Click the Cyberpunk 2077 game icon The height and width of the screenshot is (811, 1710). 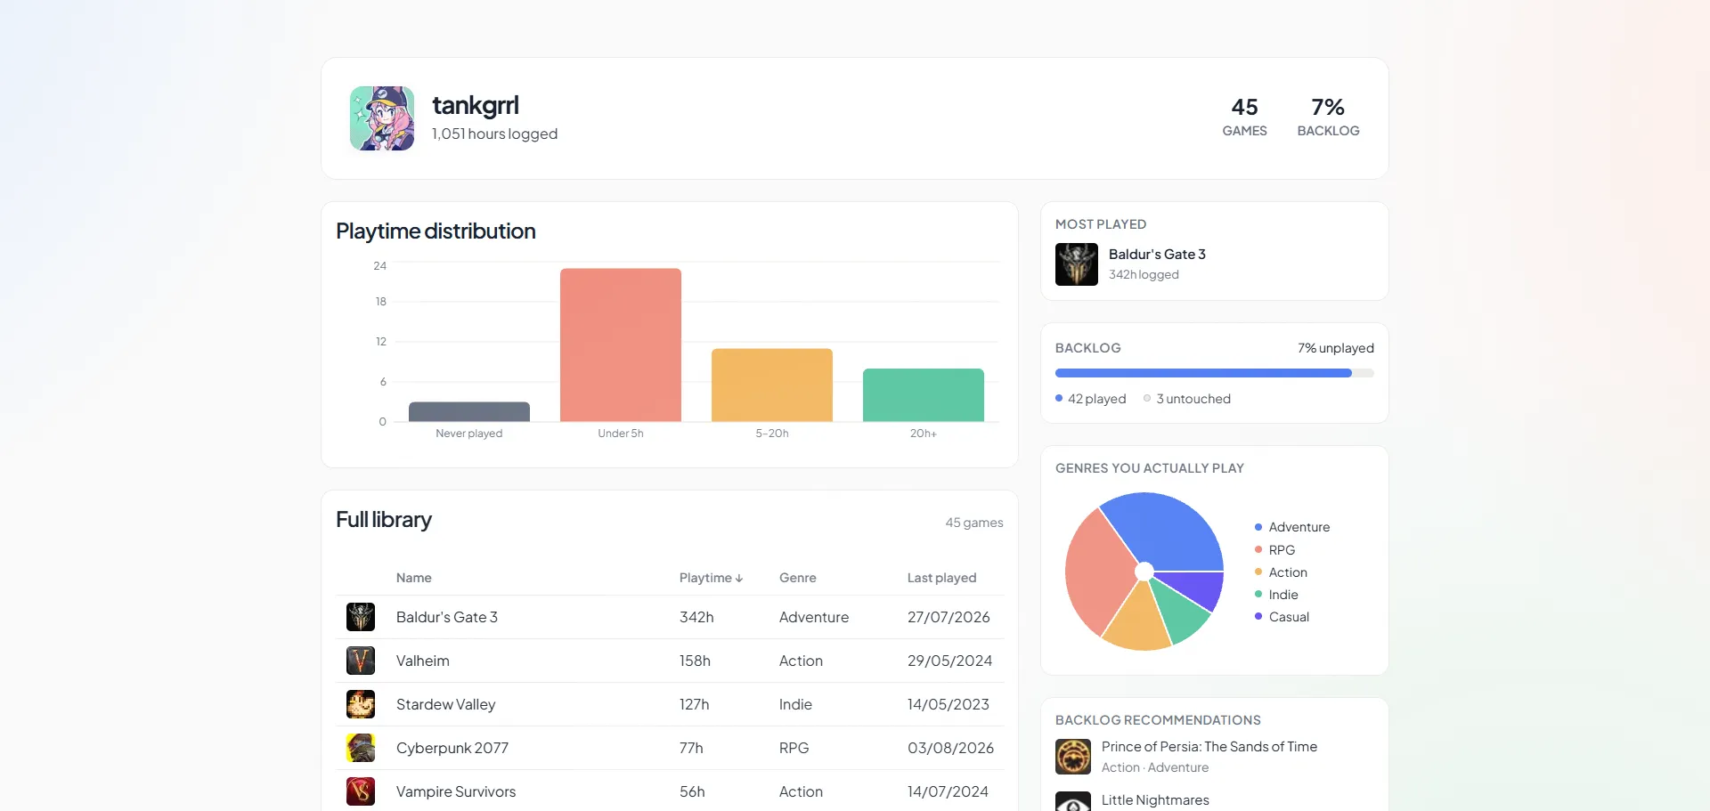click(x=361, y=748)
